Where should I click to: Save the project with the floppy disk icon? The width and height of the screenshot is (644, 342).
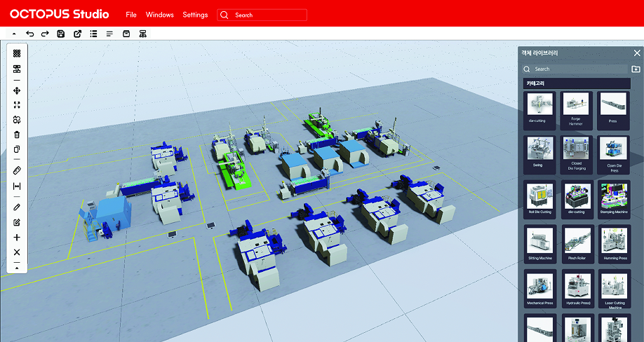tap(61, 34)
